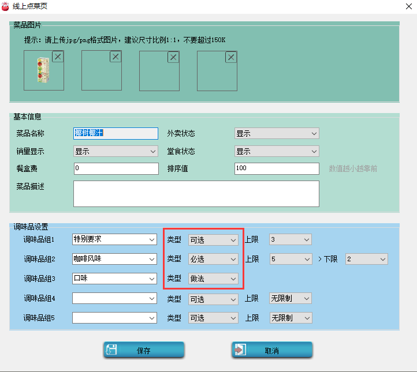Open 调味品组1 dropdown showing 特别要求
Screen dimensions: 417x372
[x=114, y=239]
